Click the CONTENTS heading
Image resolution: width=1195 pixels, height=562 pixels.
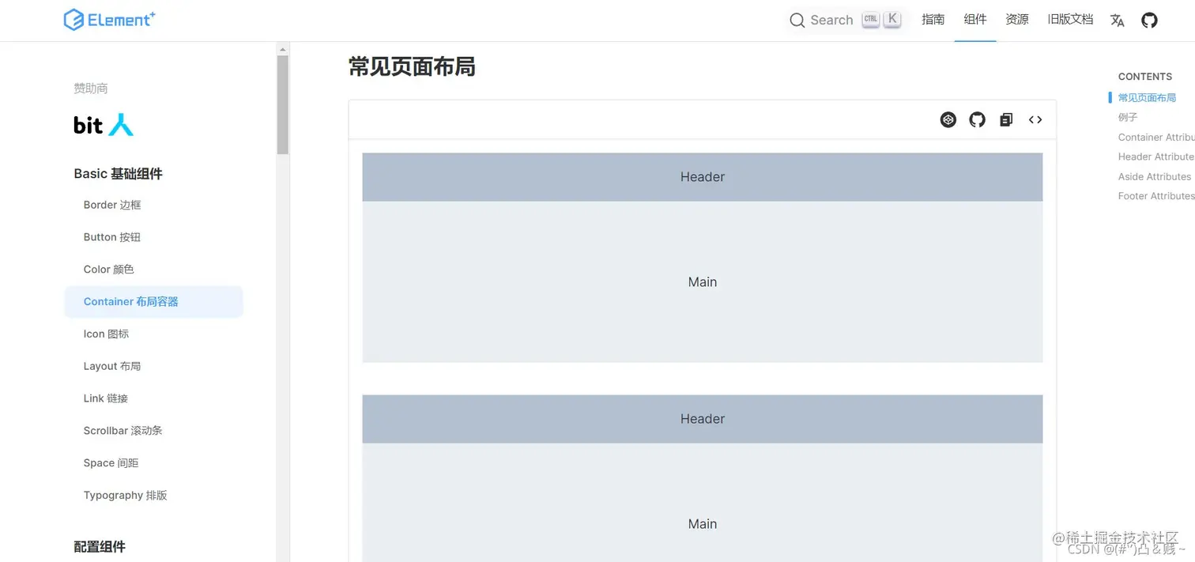click(1145, 77)
